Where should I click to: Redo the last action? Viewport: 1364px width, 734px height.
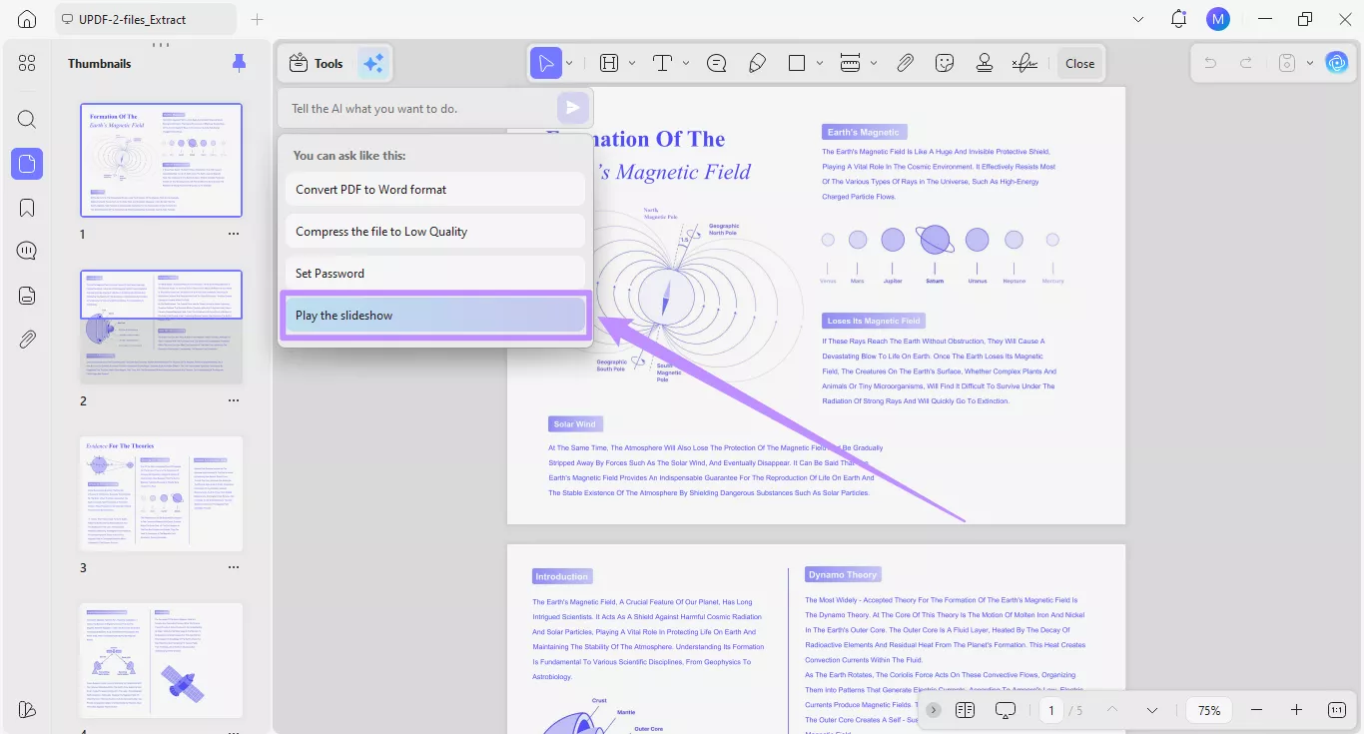tap(1246, 63)
